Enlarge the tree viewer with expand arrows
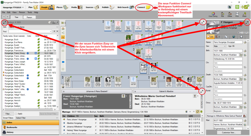Screen dimensions: 251x136 [203, 22]
